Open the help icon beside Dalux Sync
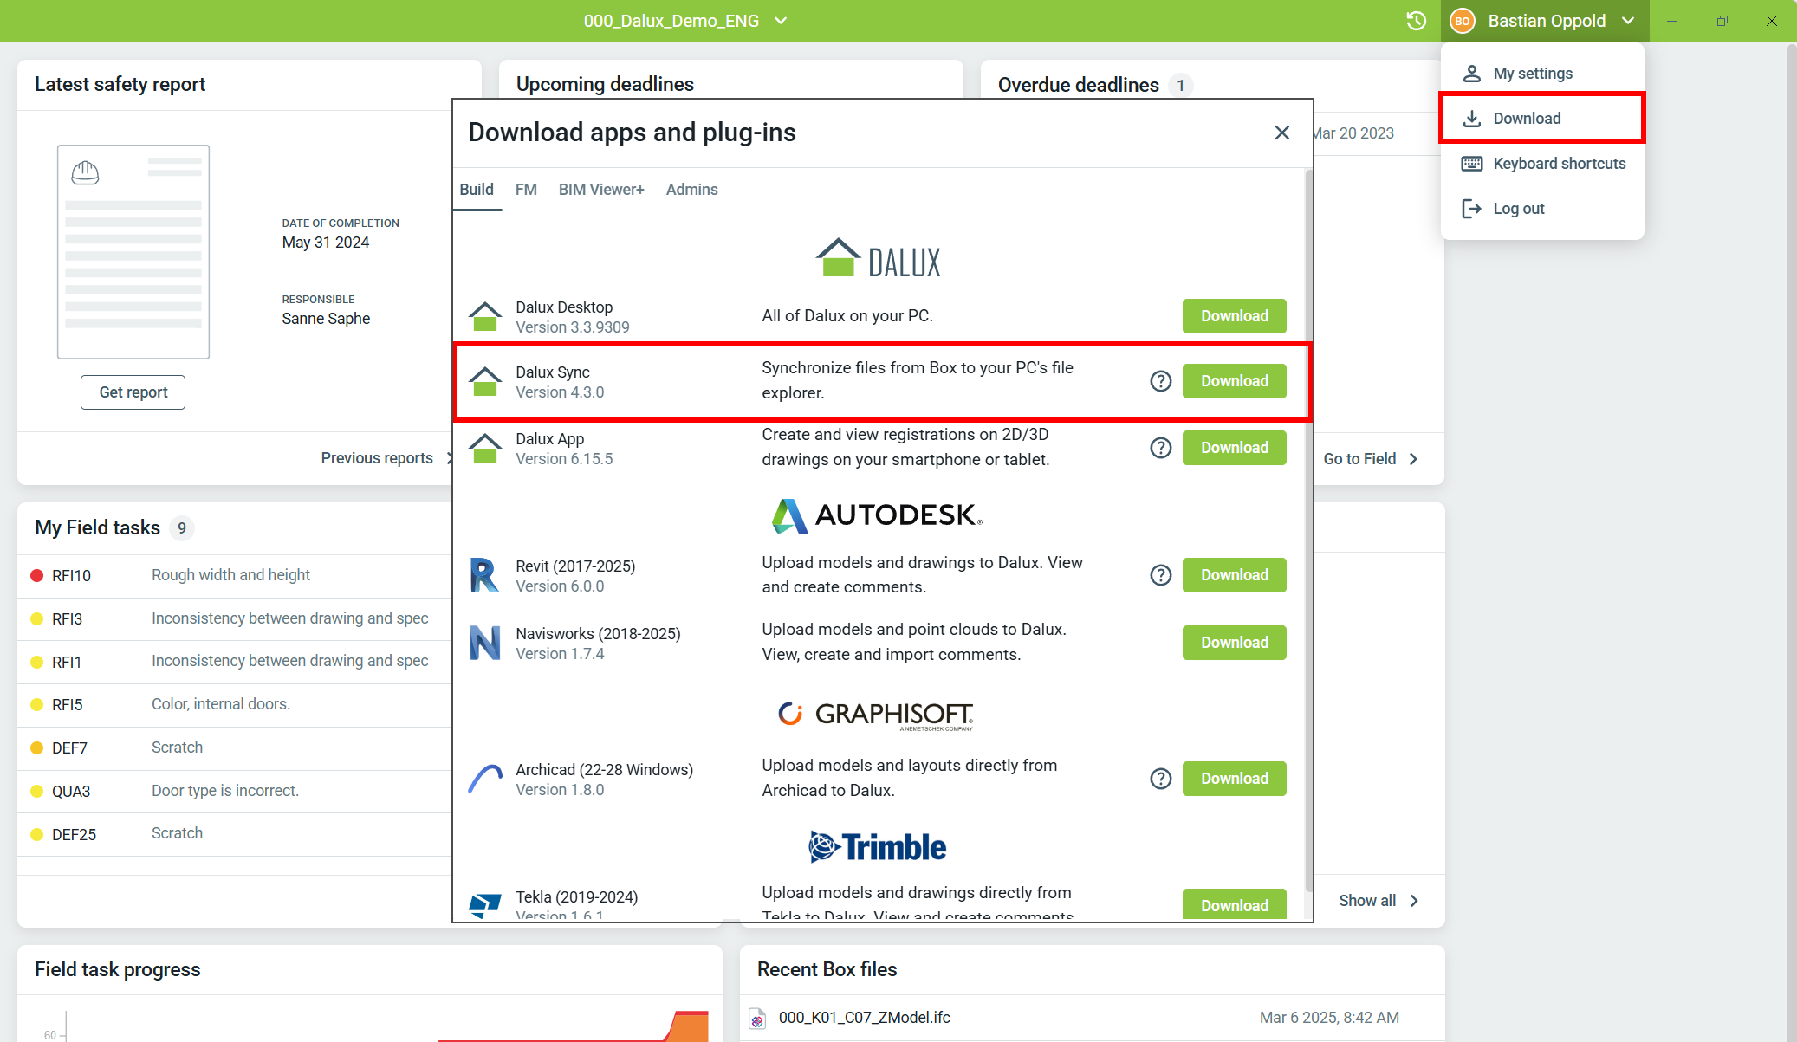The height and width of the screenshot is (1042, 1797). point(1160,380)
